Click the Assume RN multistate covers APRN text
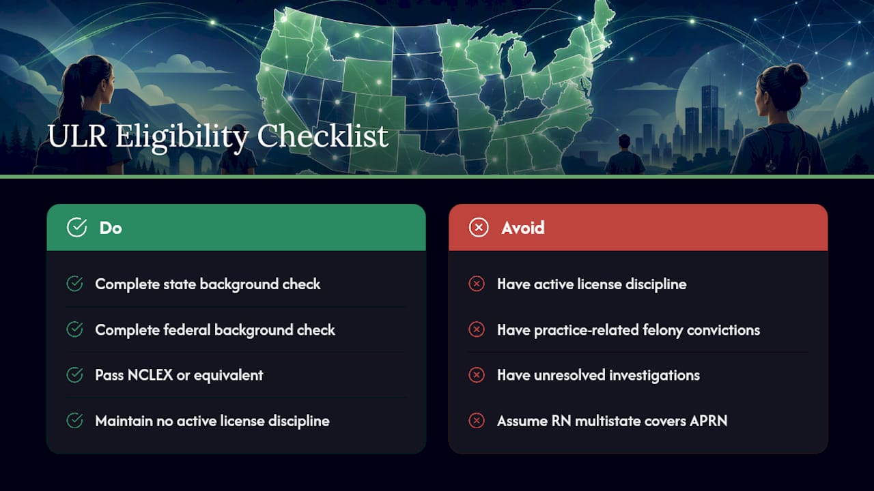The width and height of the screenshot is (874, 491). [x=612, y=421]
